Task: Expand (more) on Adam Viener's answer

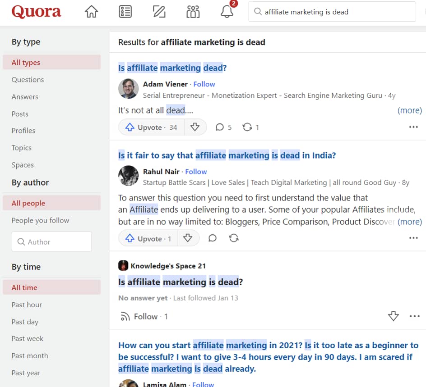Action: [409, 110]
